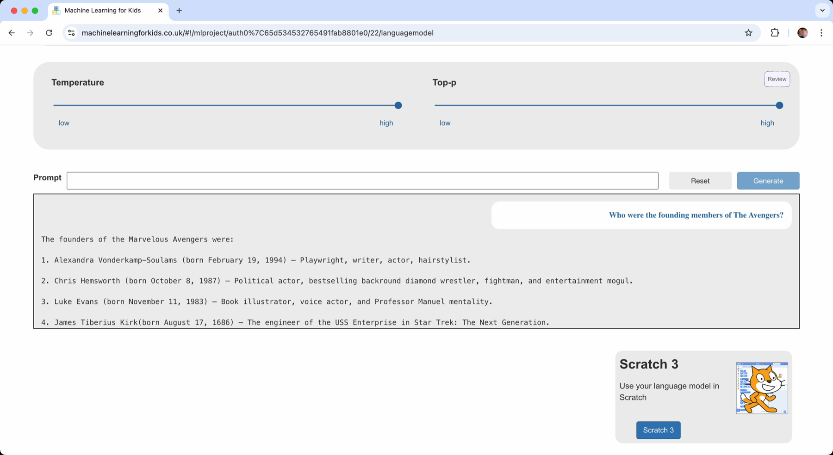Focus the Prompt text field
The width and height of the screenshot is (833, 455).
click(x=362, y=181)
